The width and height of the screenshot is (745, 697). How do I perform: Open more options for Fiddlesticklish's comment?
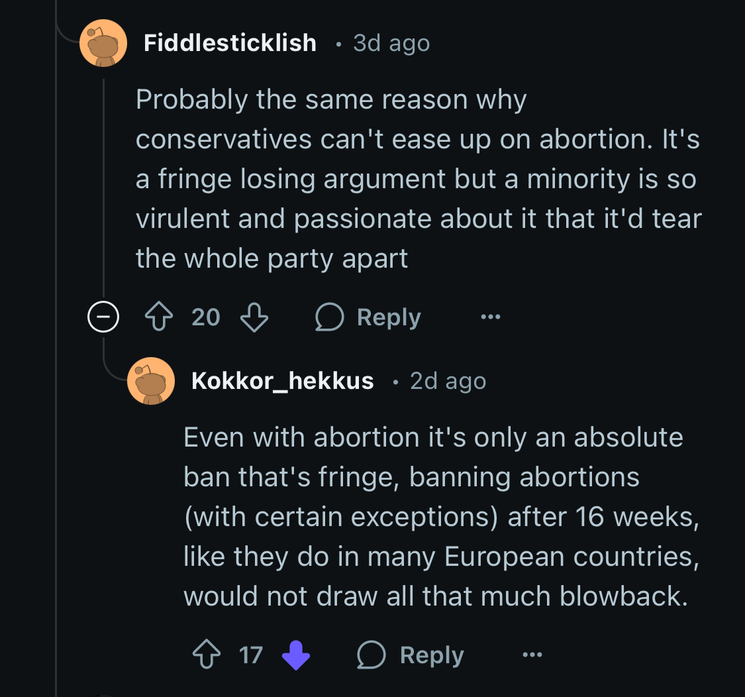(x=490, y=317)
